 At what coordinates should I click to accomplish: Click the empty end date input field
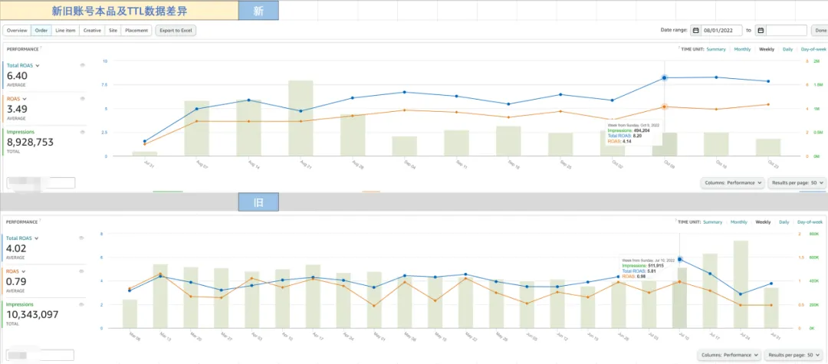click(787, 31)
